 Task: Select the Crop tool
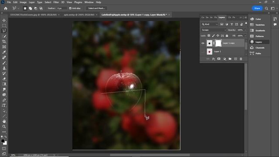(4, 41)
